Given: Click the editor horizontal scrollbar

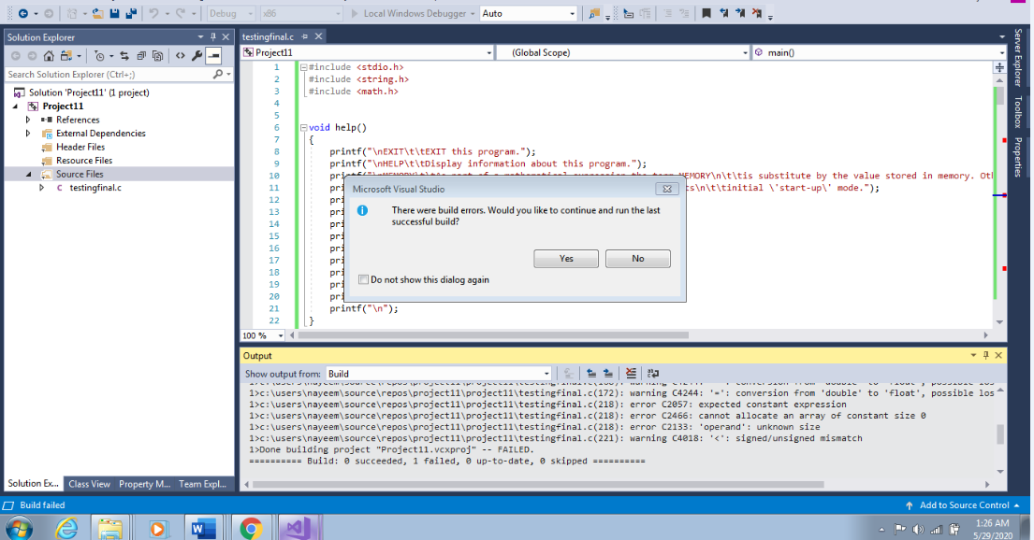Looking at the screenshot, I should pyautogui.click(x=493, y=335).
